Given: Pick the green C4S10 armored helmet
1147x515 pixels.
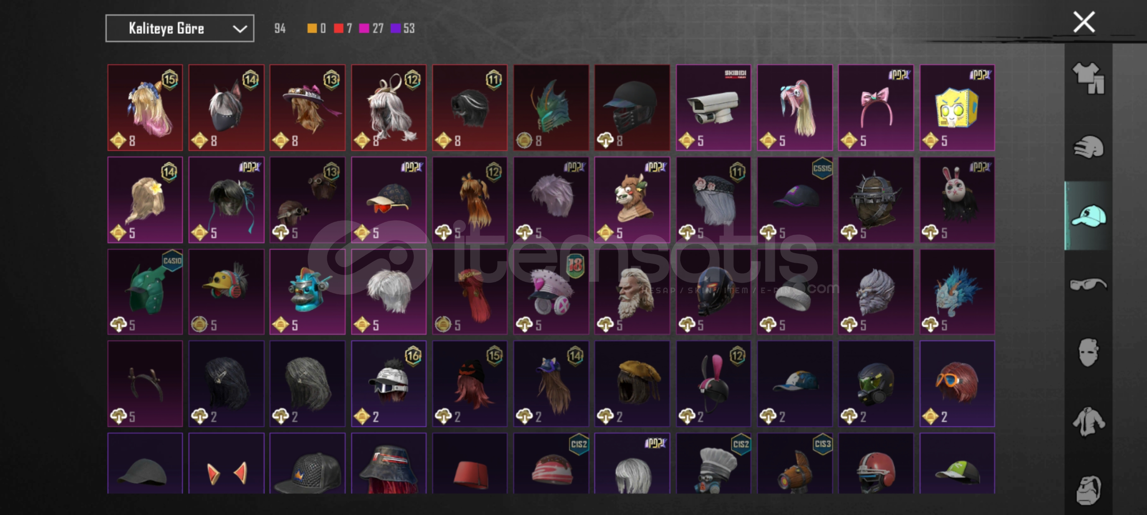Looking at the screenshot, I should [x=145, y=291].
